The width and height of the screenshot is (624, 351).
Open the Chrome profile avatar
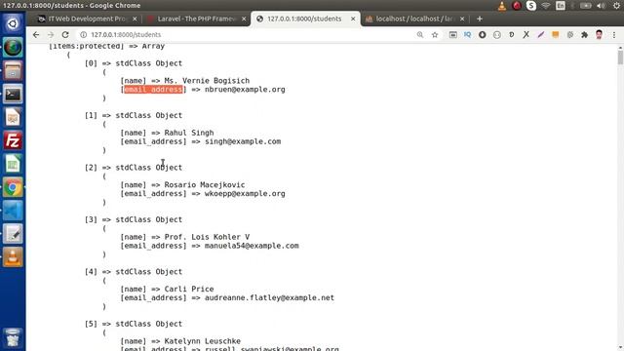click(x=599, y=35)
